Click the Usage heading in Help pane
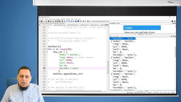 (128, 28)
